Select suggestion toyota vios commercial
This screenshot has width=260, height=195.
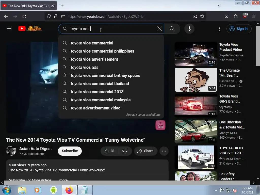click(111, 43)
